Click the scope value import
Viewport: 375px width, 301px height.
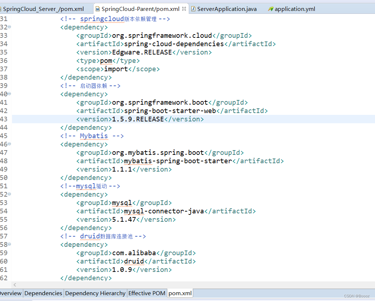(x=116, y=69)
